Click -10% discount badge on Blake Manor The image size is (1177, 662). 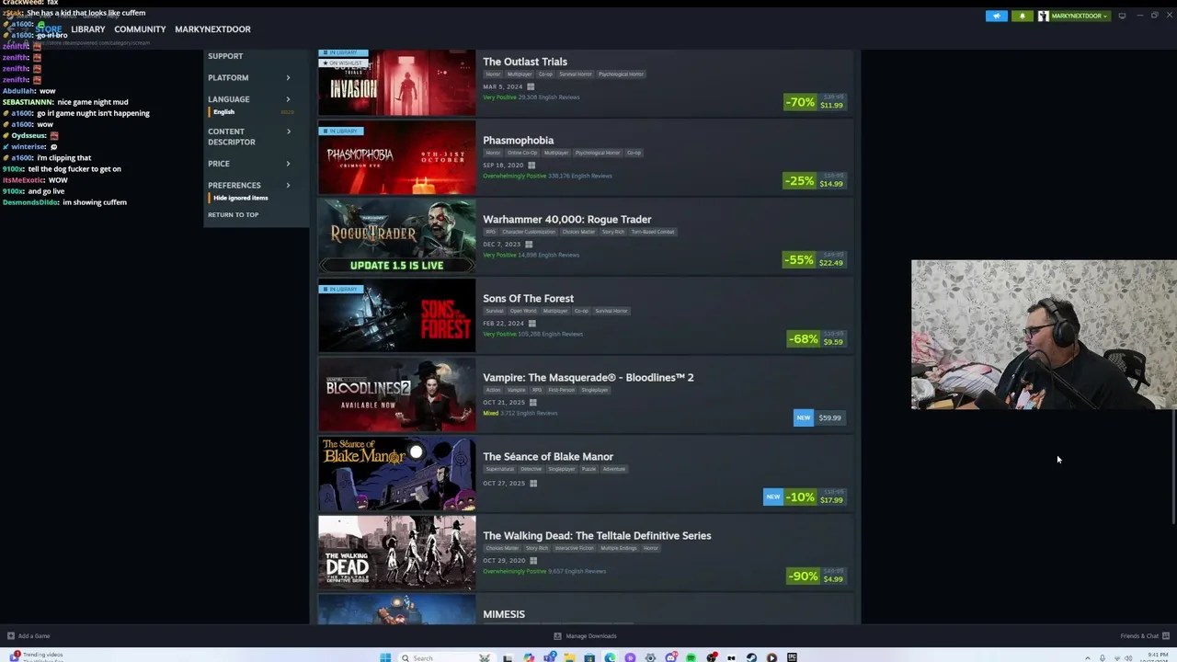pyautogui.click(x=800, y=497)
